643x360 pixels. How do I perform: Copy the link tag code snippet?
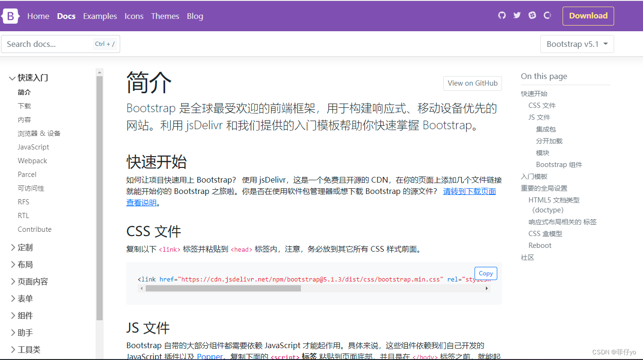486,273
